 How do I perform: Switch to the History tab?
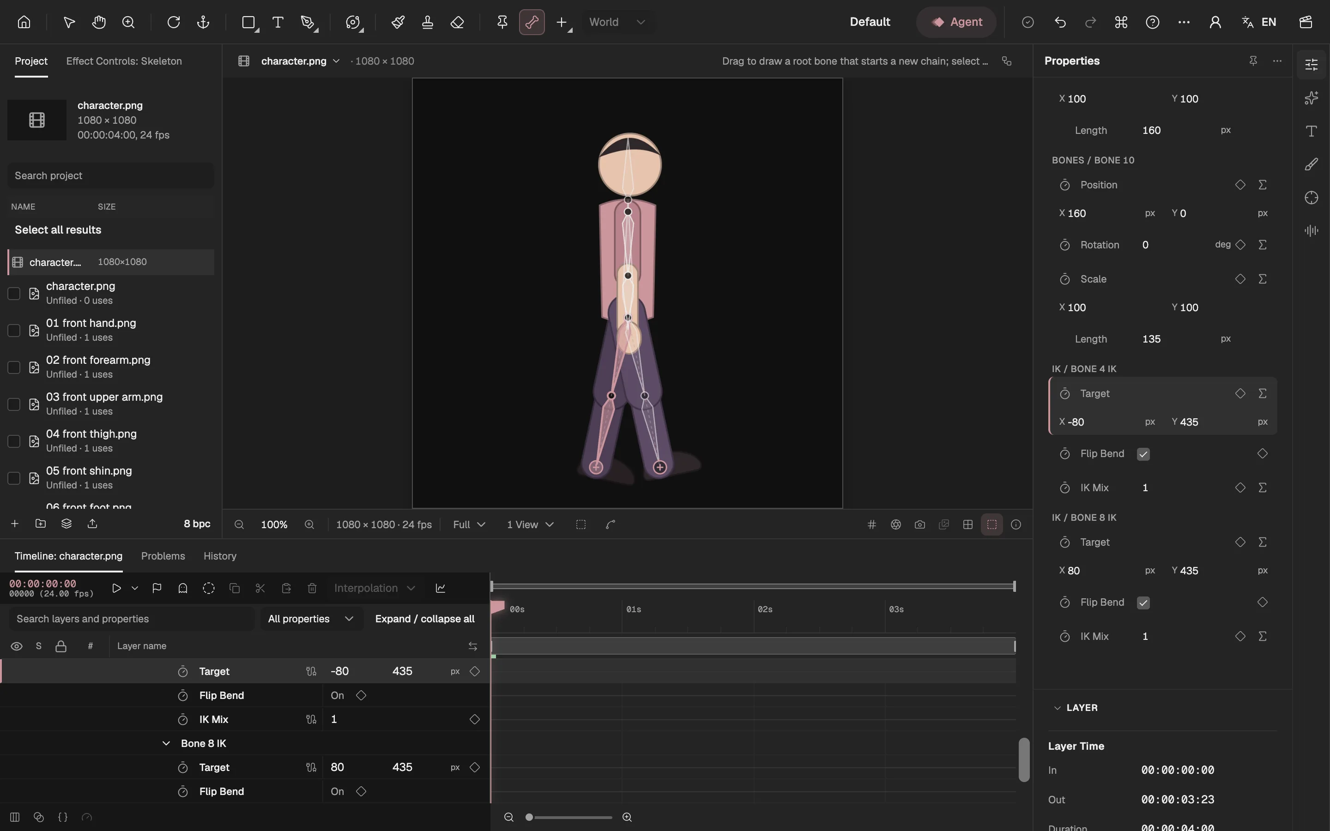coord(220,556)
